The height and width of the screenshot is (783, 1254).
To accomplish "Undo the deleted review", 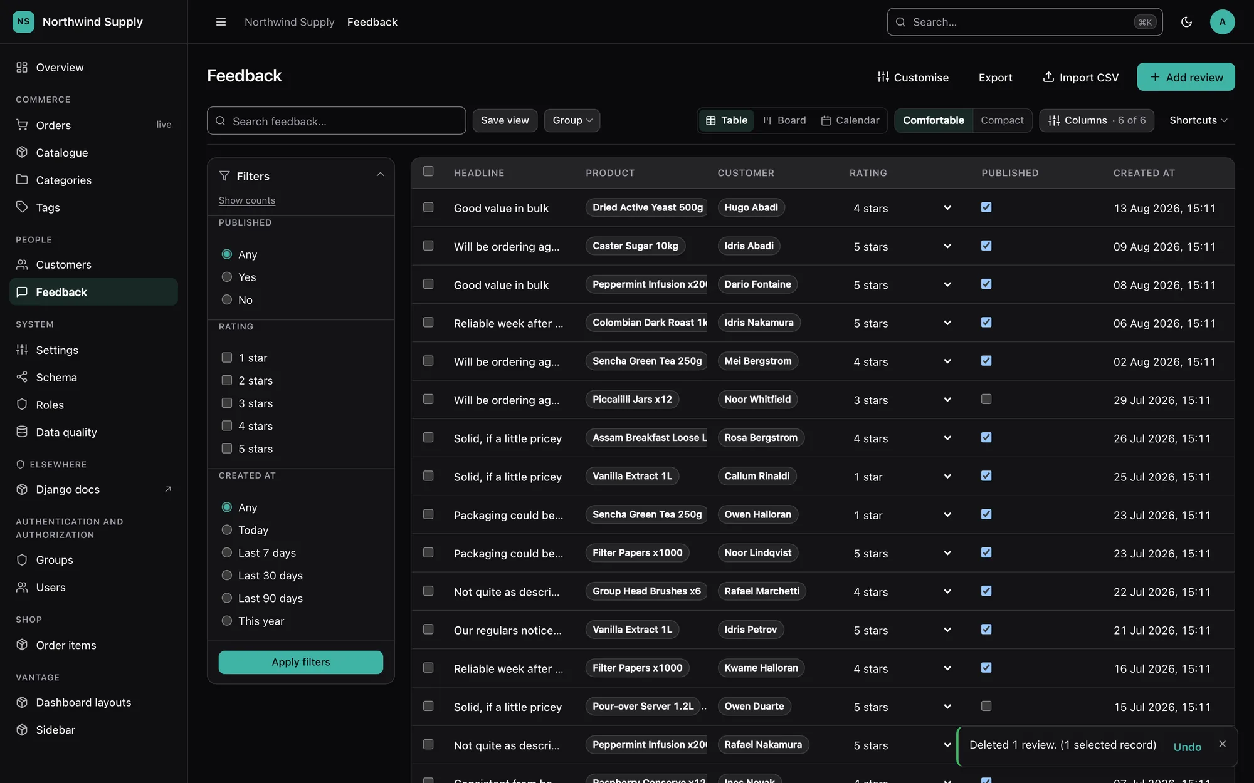I will pos(1187,747).
